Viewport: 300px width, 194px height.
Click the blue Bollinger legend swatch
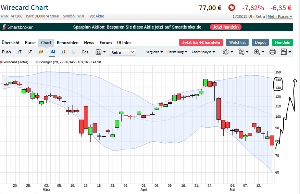[x=37, y=62]
